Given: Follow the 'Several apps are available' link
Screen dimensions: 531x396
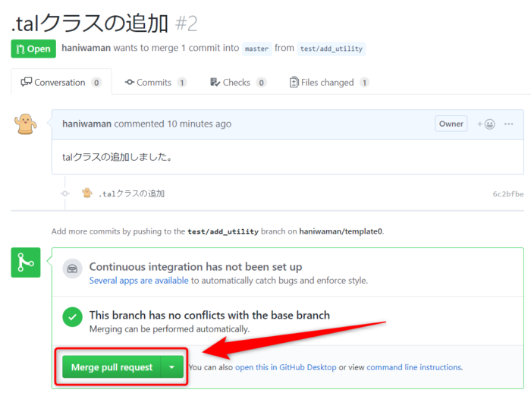Looking at the screenshot, I should (x=139, y=281).
